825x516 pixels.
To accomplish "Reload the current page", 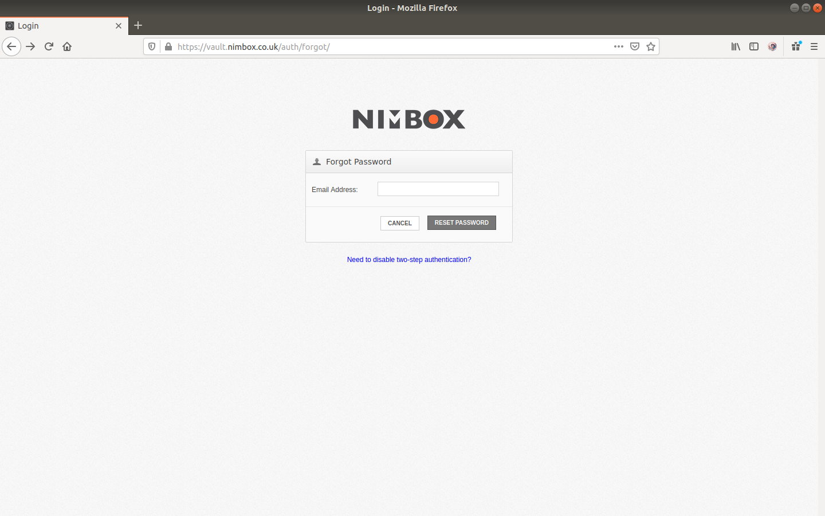I will 49,46.
